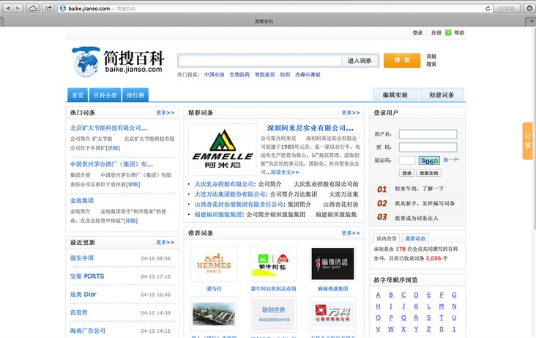Image resolution: width=536 pixels, height=338 pixels.
Task: Click 阅读全文>> link
Action: click(x=285, y=172)
